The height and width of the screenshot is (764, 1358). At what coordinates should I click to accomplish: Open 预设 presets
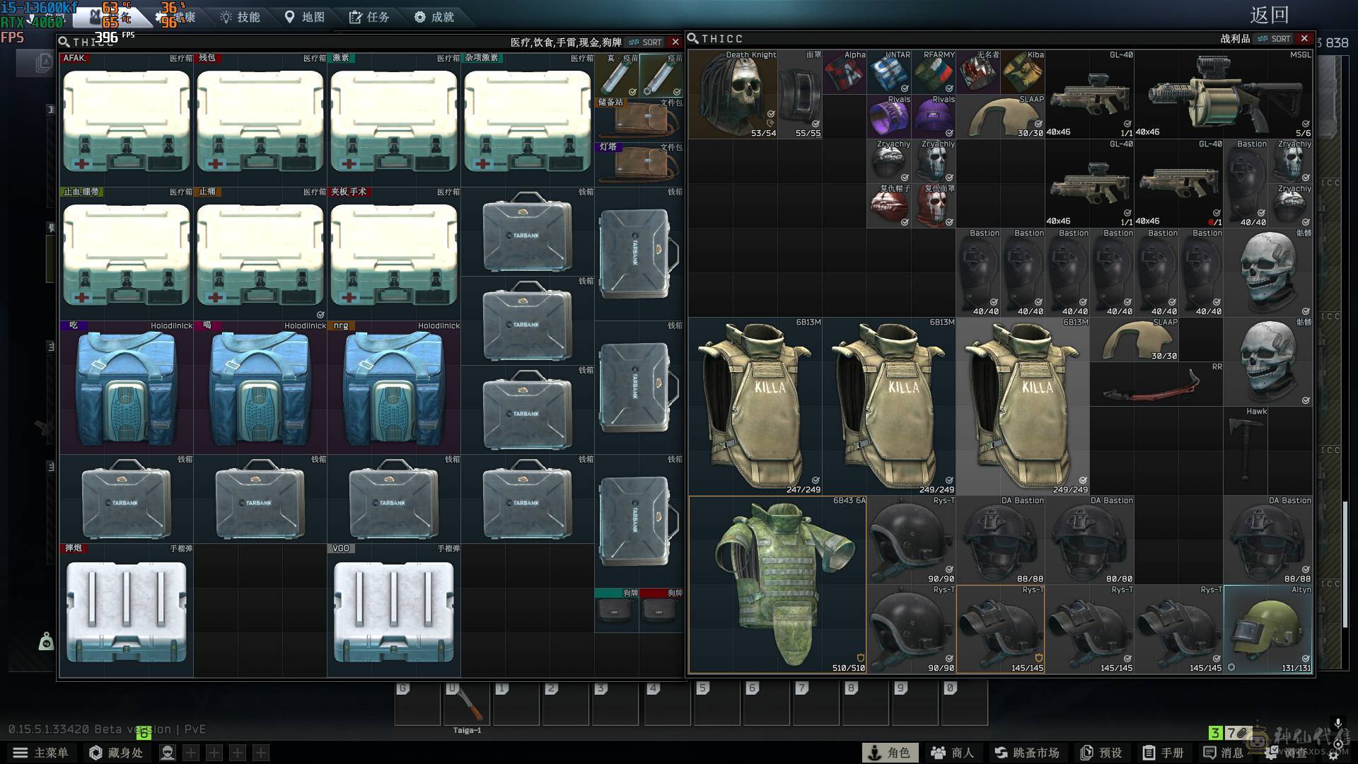[x=1102, y=753]
